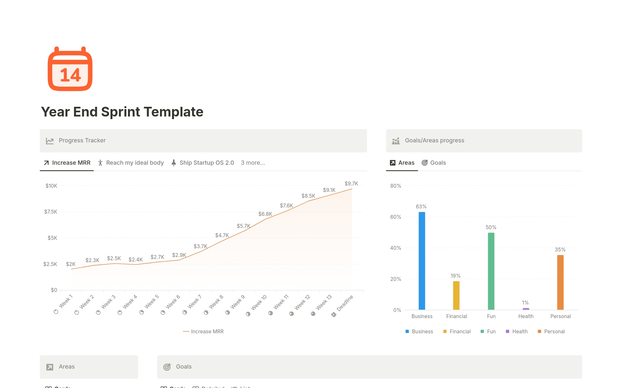Viewport: 622px width, 388px height.
Task: Click the clock icon under the Week 1 label
Action: pos(56,312)
